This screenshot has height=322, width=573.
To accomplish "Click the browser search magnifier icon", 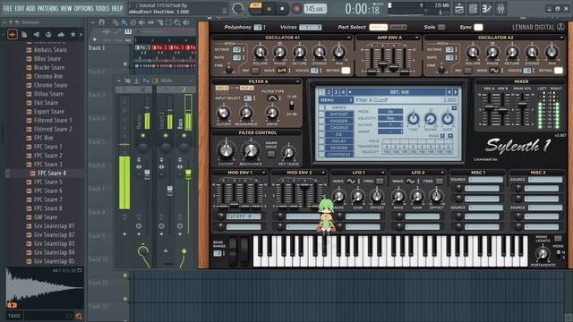I will point(79,316).
